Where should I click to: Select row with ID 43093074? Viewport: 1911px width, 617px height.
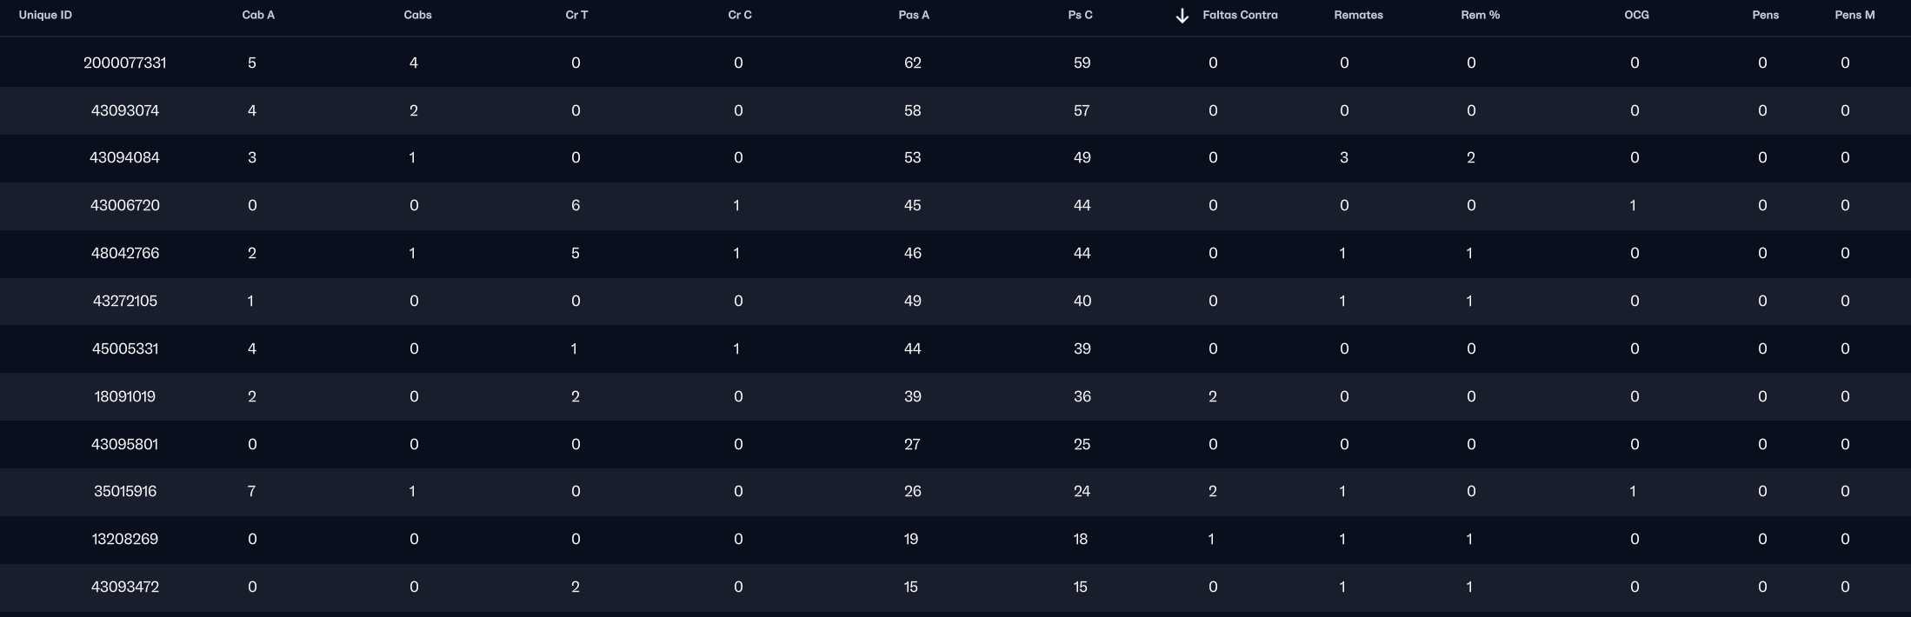(x=955, y=110)
